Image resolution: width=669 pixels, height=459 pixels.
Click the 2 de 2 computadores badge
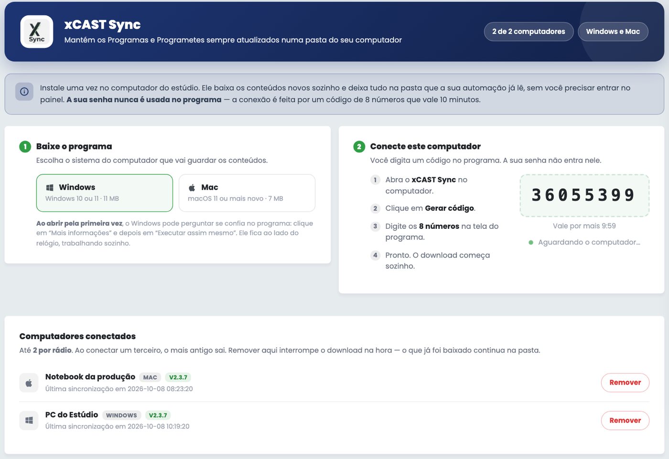529,32
